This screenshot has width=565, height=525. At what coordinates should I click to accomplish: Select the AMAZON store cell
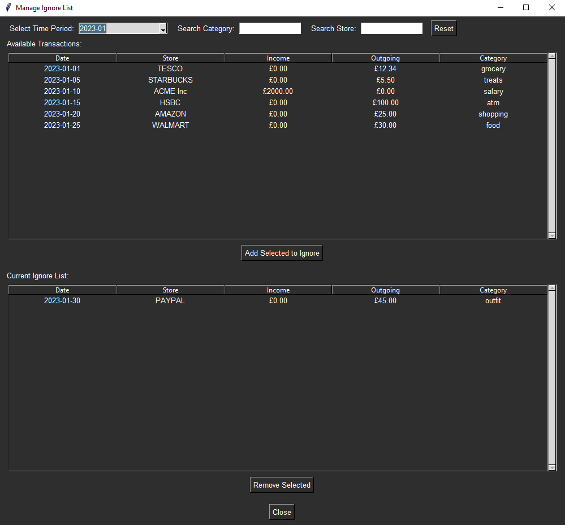coord(170,114)
